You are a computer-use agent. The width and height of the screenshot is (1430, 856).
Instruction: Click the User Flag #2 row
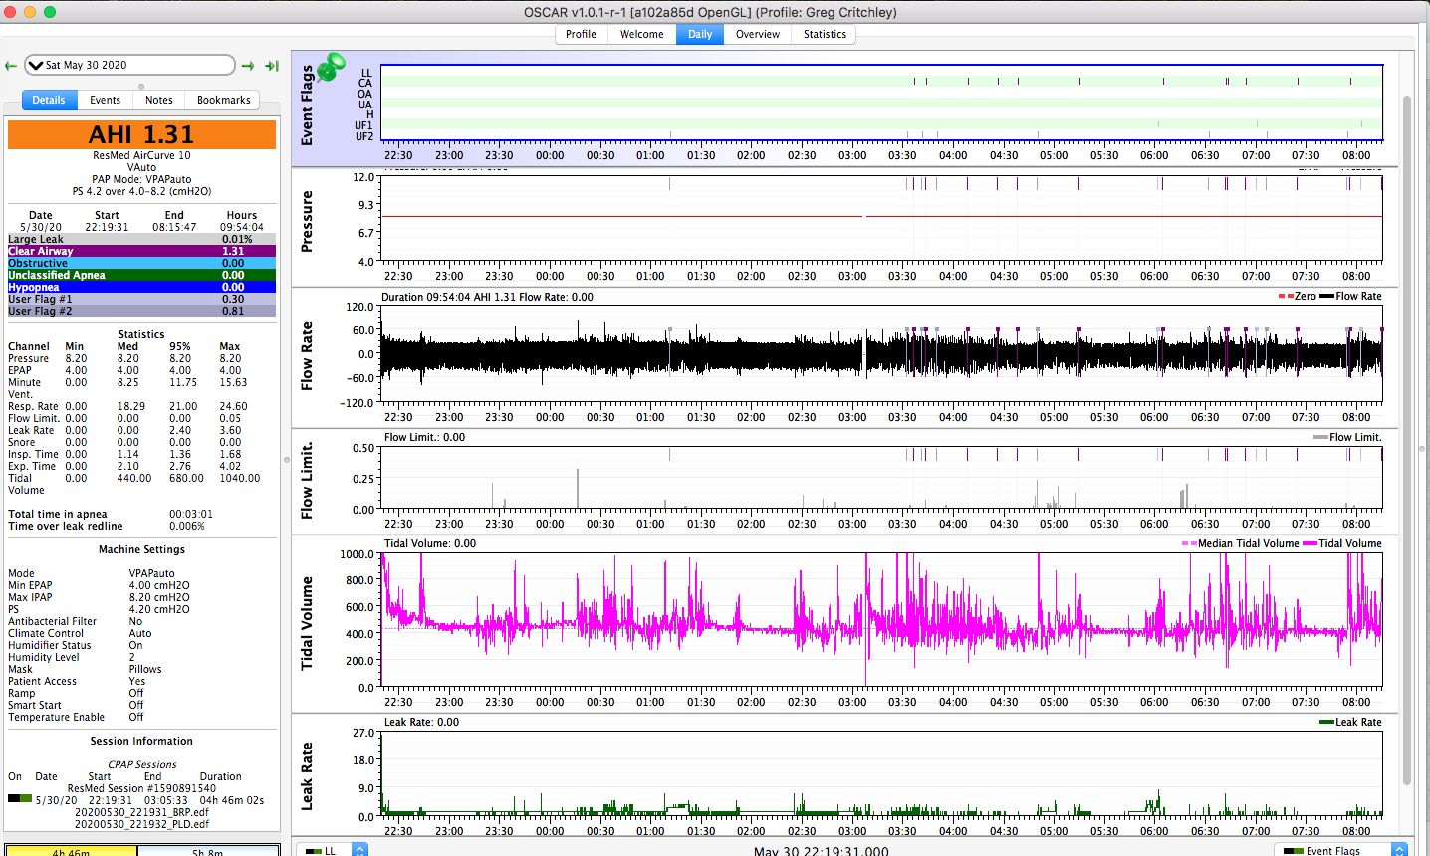(x=141, y=311)
